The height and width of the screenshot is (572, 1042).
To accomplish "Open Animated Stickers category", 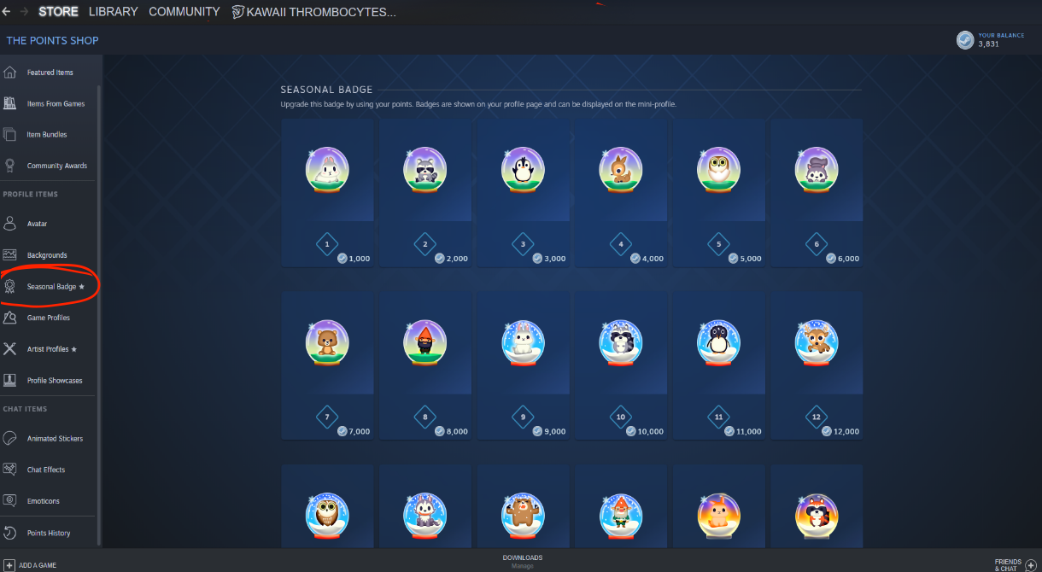I will [55, 438].
